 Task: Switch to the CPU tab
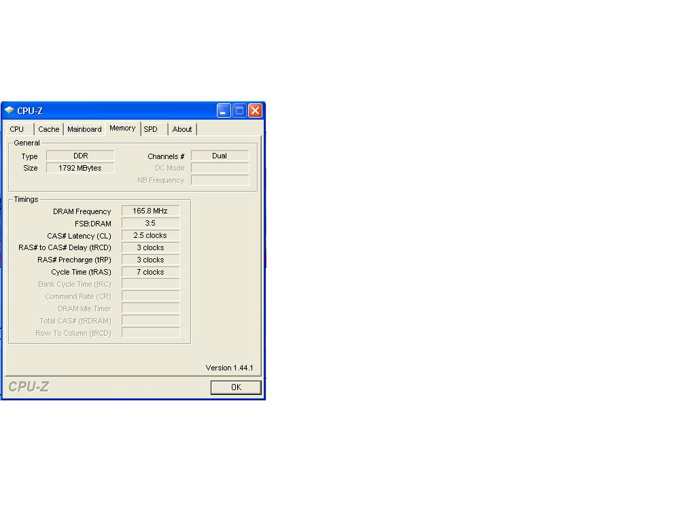tap(18, 129)
